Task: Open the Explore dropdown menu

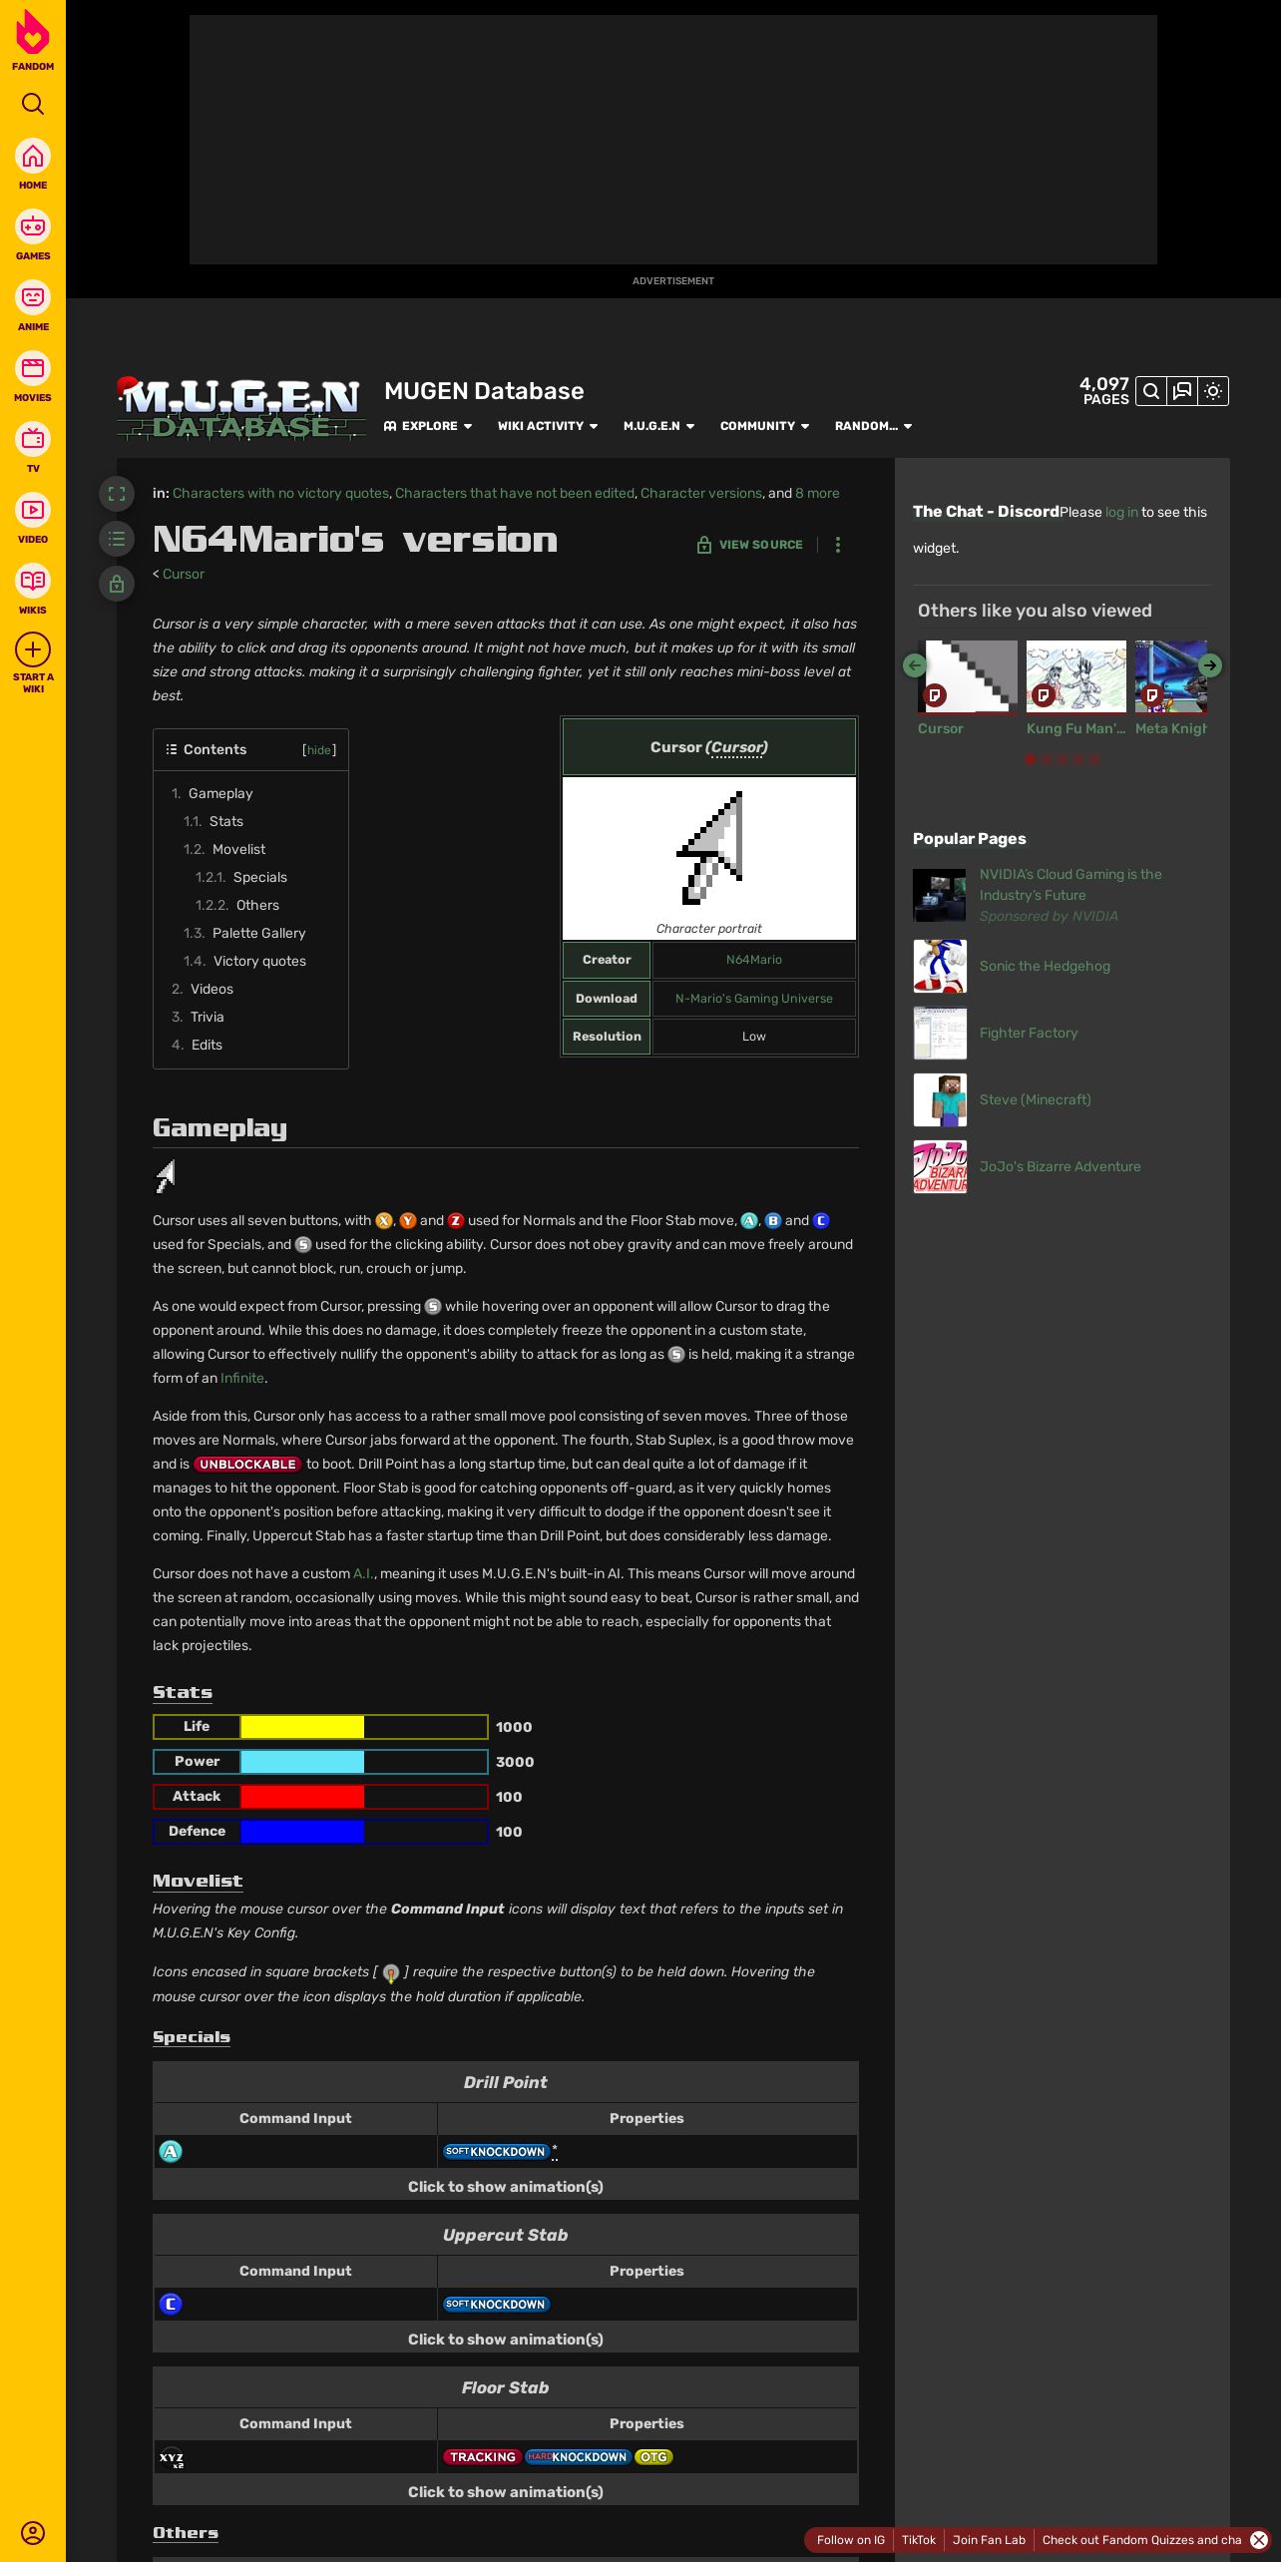Action: [428, 426]
